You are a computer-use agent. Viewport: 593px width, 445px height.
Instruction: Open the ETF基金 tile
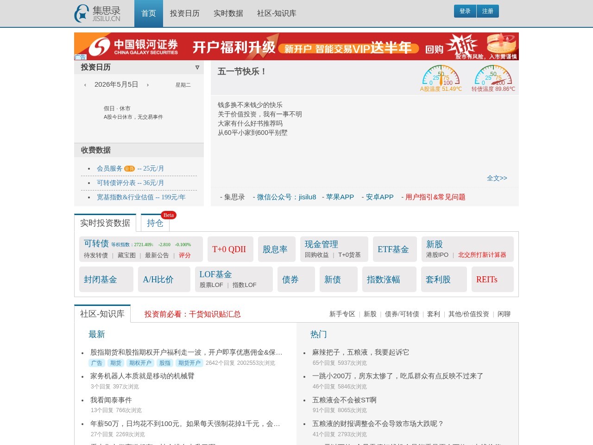395,249
